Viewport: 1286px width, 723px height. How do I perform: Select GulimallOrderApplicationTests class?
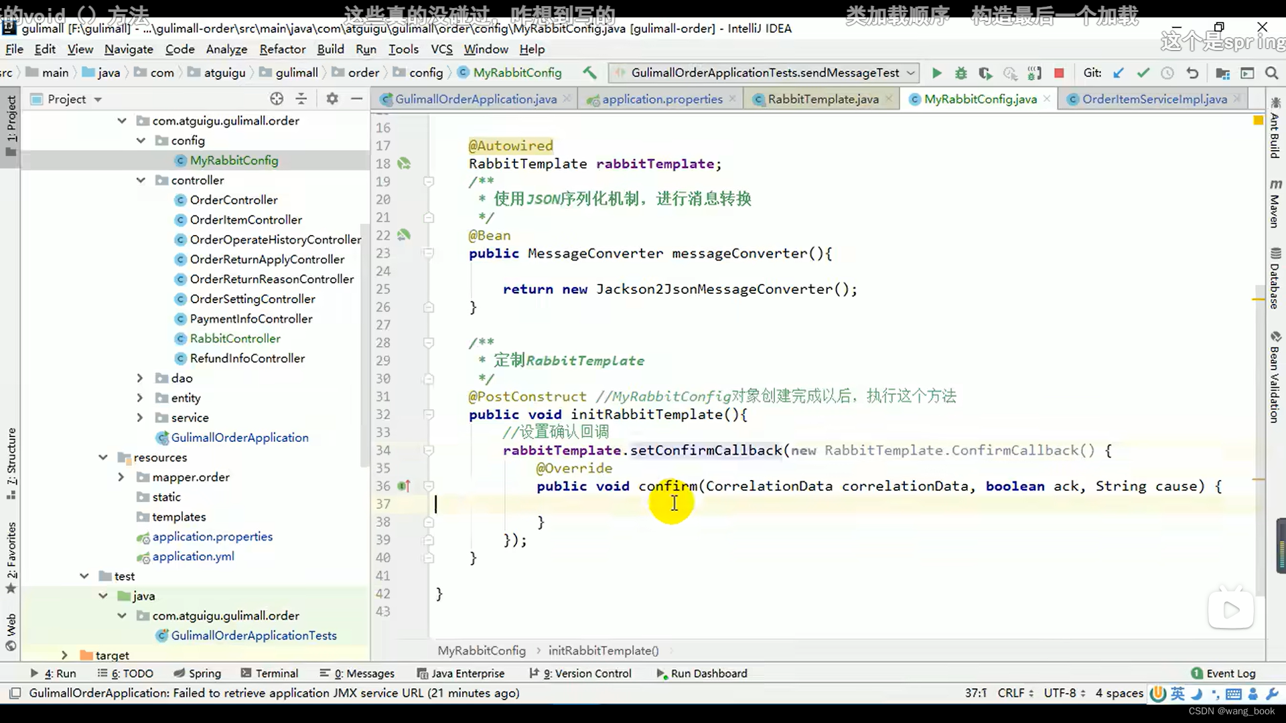point(254,635)
